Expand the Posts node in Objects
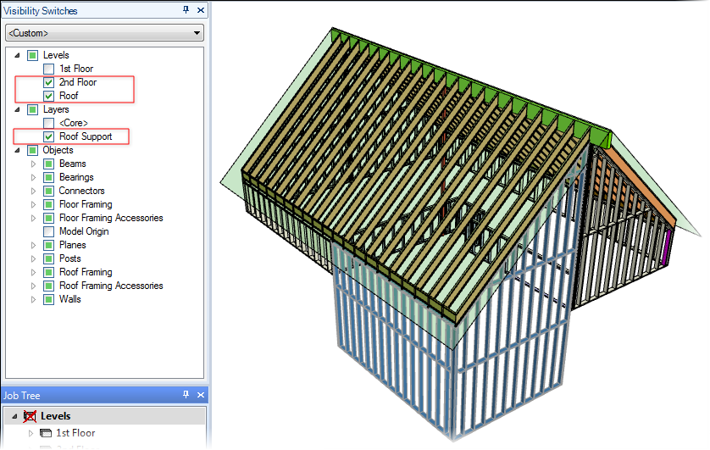 pyautogui.click(x=34, y=258)
